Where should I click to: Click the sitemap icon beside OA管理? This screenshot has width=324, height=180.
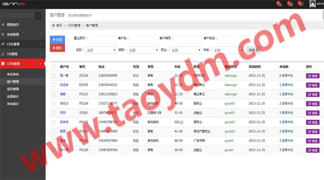click(3, 54)
